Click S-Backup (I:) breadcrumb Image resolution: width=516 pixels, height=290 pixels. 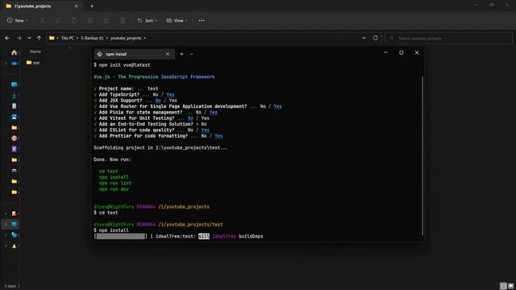[92, 38]
